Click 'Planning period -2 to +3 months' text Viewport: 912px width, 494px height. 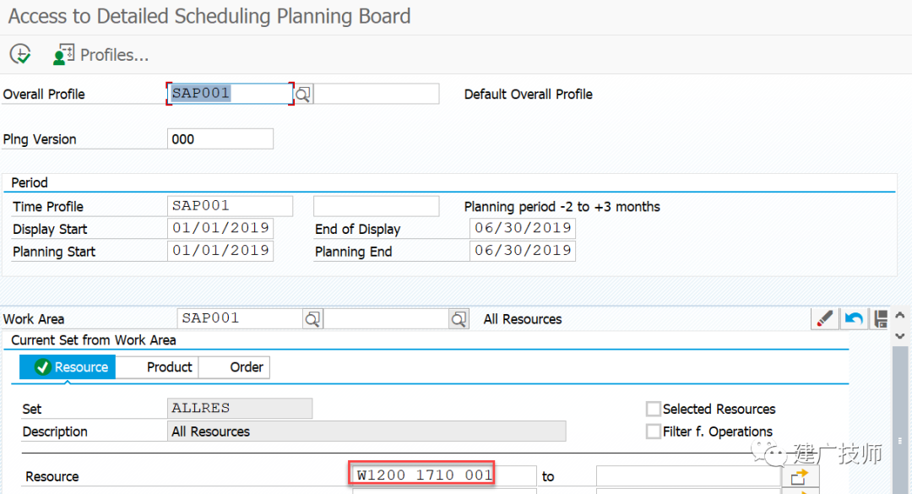point(562,207)
